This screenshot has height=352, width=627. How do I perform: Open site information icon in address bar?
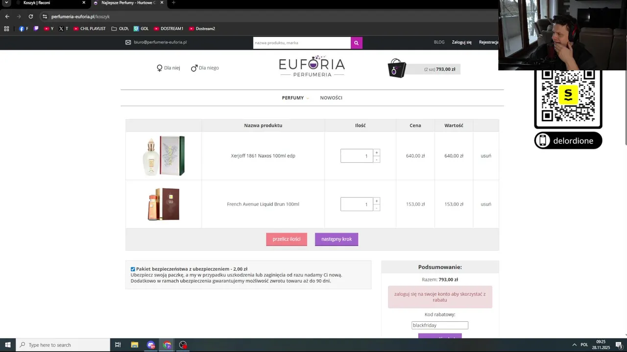tap(45, 17)
